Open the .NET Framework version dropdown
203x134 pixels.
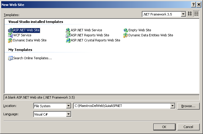183,14
